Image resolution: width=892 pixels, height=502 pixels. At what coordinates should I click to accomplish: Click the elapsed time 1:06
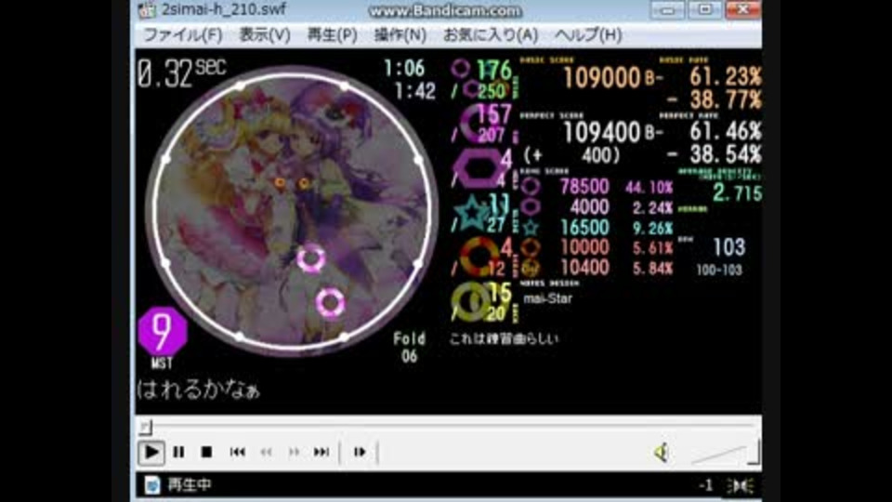pos(404,69)
